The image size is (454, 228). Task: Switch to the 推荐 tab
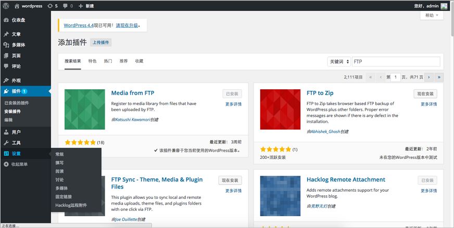pyautogui.click(x=123, y=61)
